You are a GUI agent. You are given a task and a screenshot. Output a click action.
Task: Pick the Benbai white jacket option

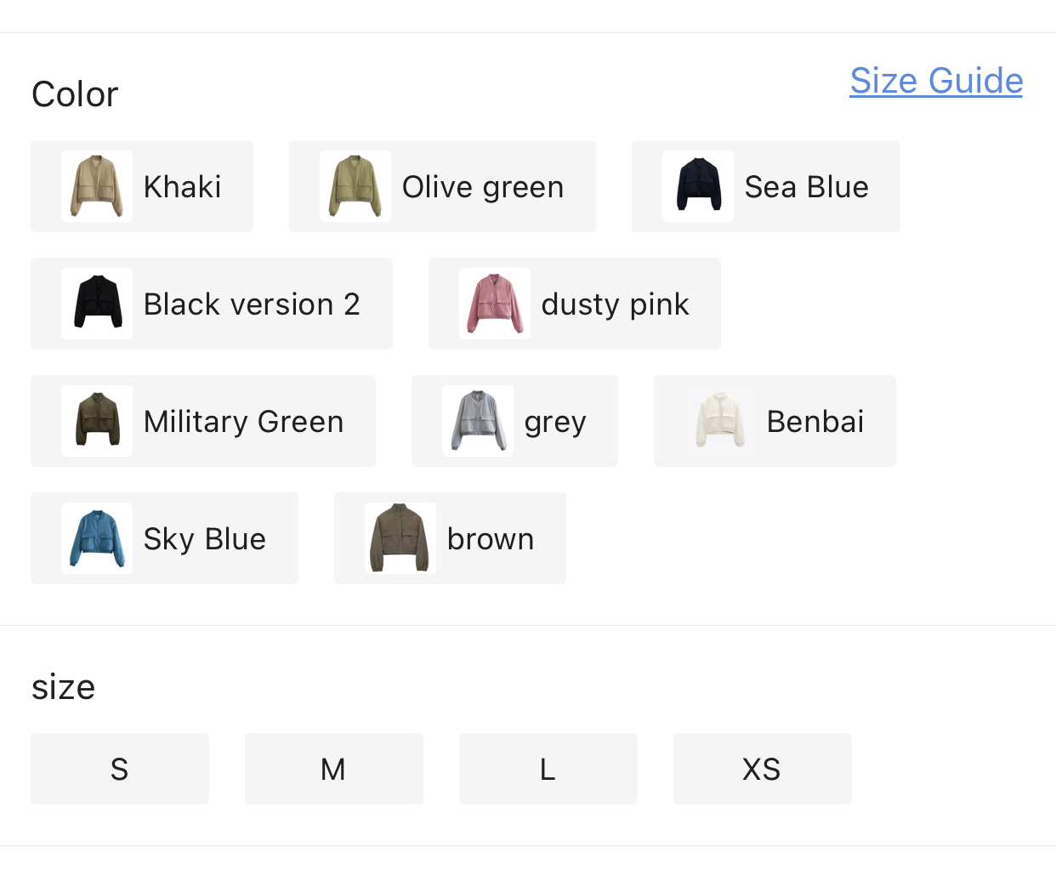pos(775,421)
